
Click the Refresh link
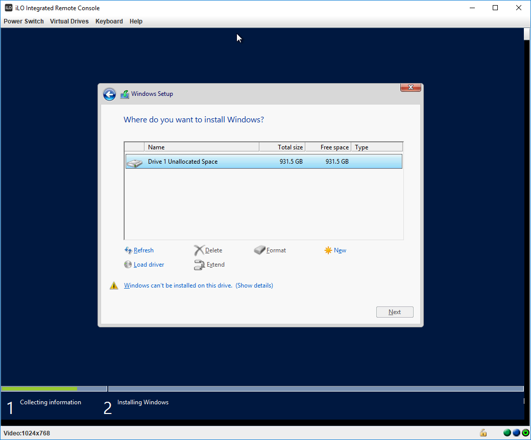(143, 250)
